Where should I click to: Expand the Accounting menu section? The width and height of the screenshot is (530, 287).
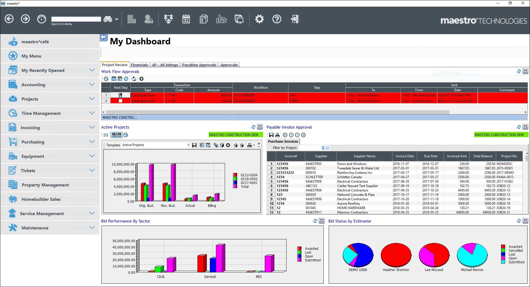tap(92, 85)
